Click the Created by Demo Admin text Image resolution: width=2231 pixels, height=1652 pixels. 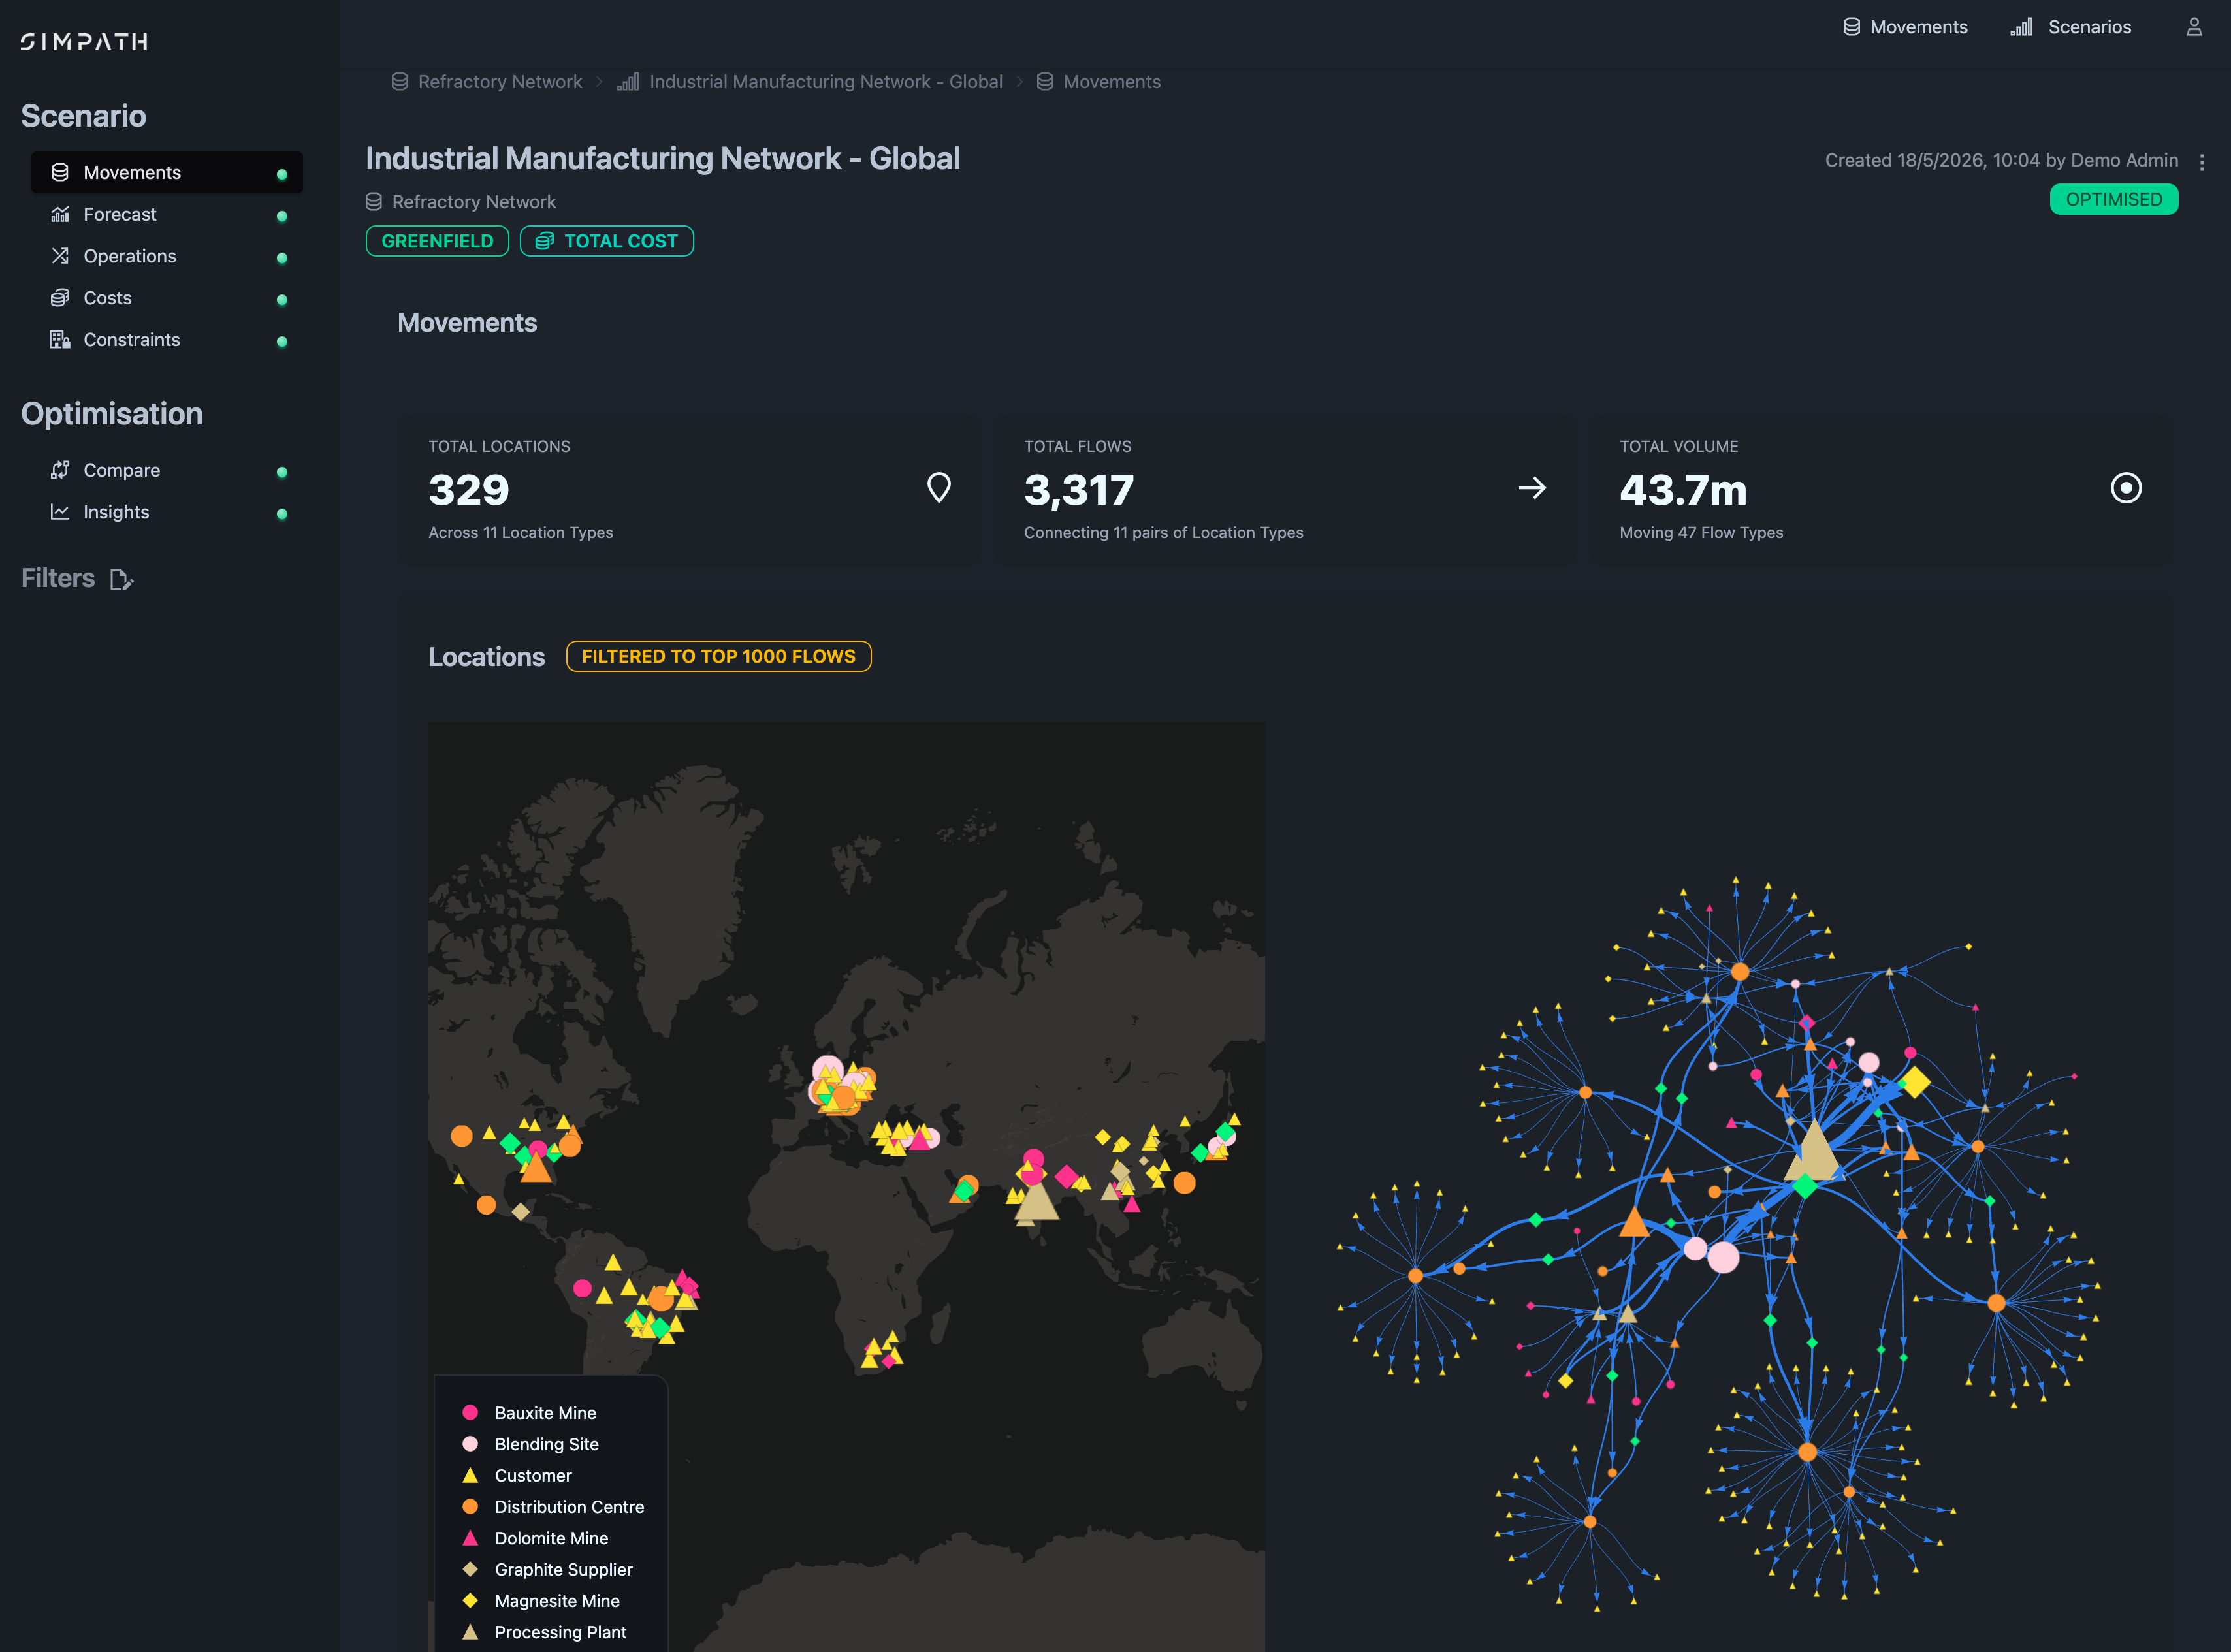[2001, 160]
